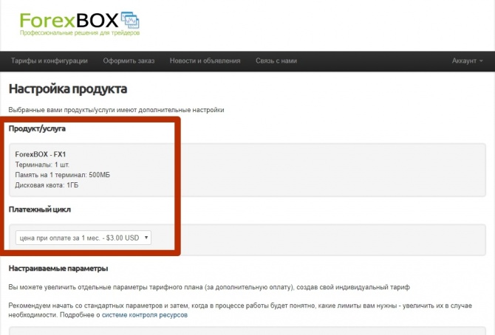Select the ForexBOX - FX1 product title
The image size is (495, 335).
pyautogui.click(x=41, y=154)
